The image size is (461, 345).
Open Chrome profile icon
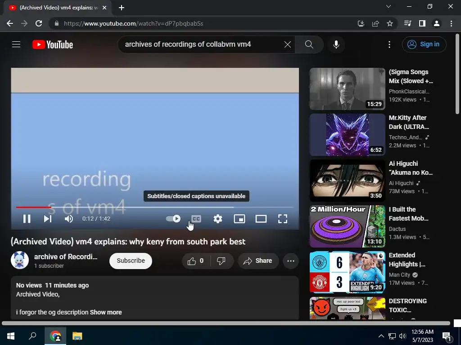pyautogui.click(x=437, y=23)
